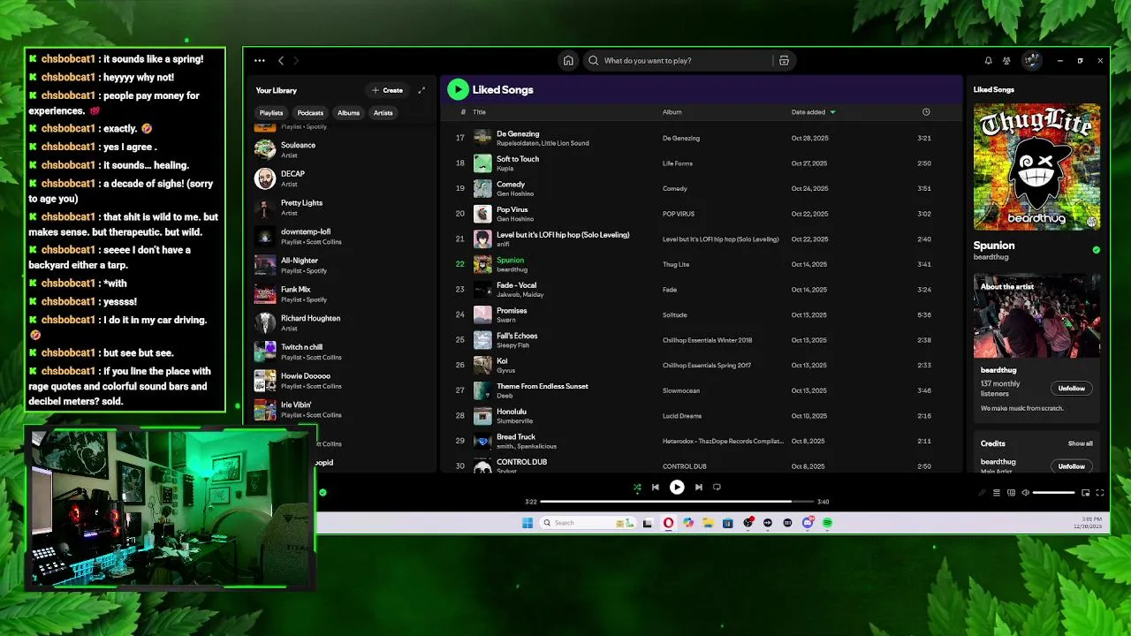Open beardthug artist link under Spunion
Viewport: 1131px width, 636px height.
(x=991, y=257)
